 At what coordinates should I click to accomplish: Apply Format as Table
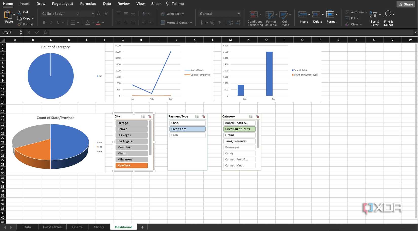click(271, 18)
